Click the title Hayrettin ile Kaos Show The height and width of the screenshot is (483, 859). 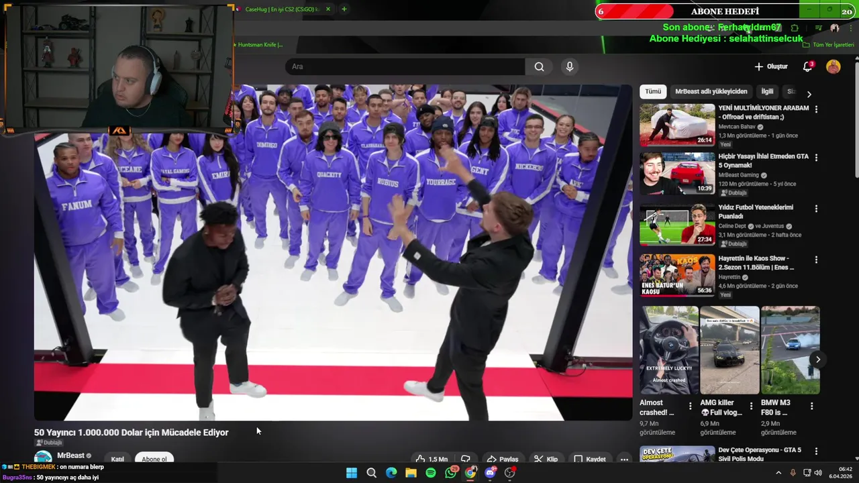pyautogui.click(x=756, y=262)
